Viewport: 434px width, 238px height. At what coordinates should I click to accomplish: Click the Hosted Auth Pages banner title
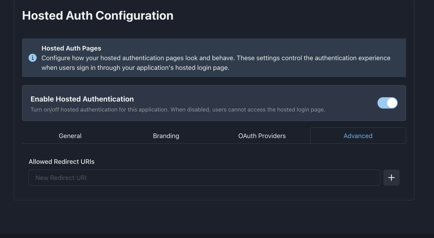pos(71,48)
